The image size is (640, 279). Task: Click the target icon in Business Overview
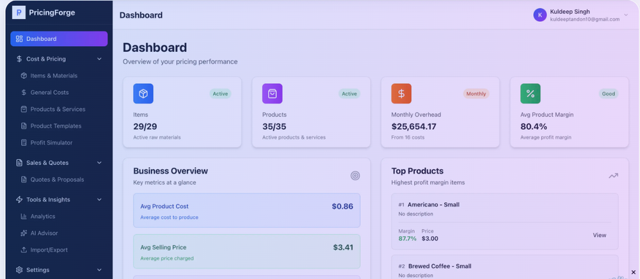[x=355, y=176]
